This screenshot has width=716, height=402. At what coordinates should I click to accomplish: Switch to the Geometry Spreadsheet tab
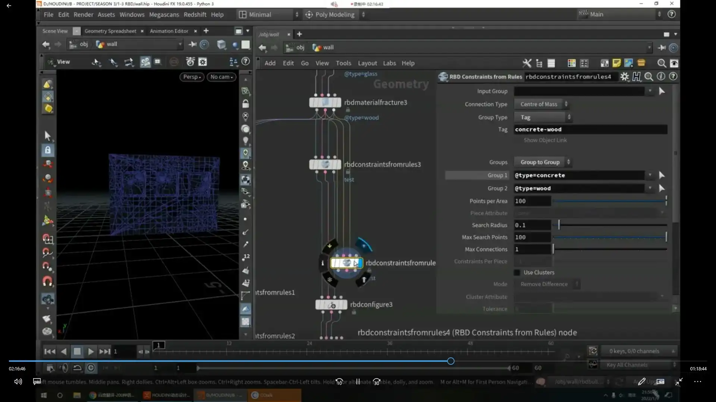(110, 31)
